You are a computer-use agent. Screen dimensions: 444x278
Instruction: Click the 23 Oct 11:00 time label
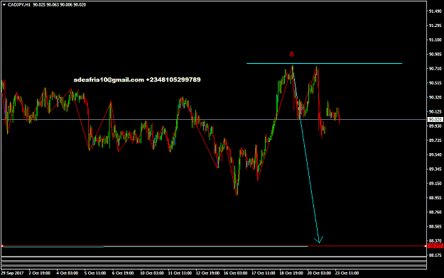point(347,273)
